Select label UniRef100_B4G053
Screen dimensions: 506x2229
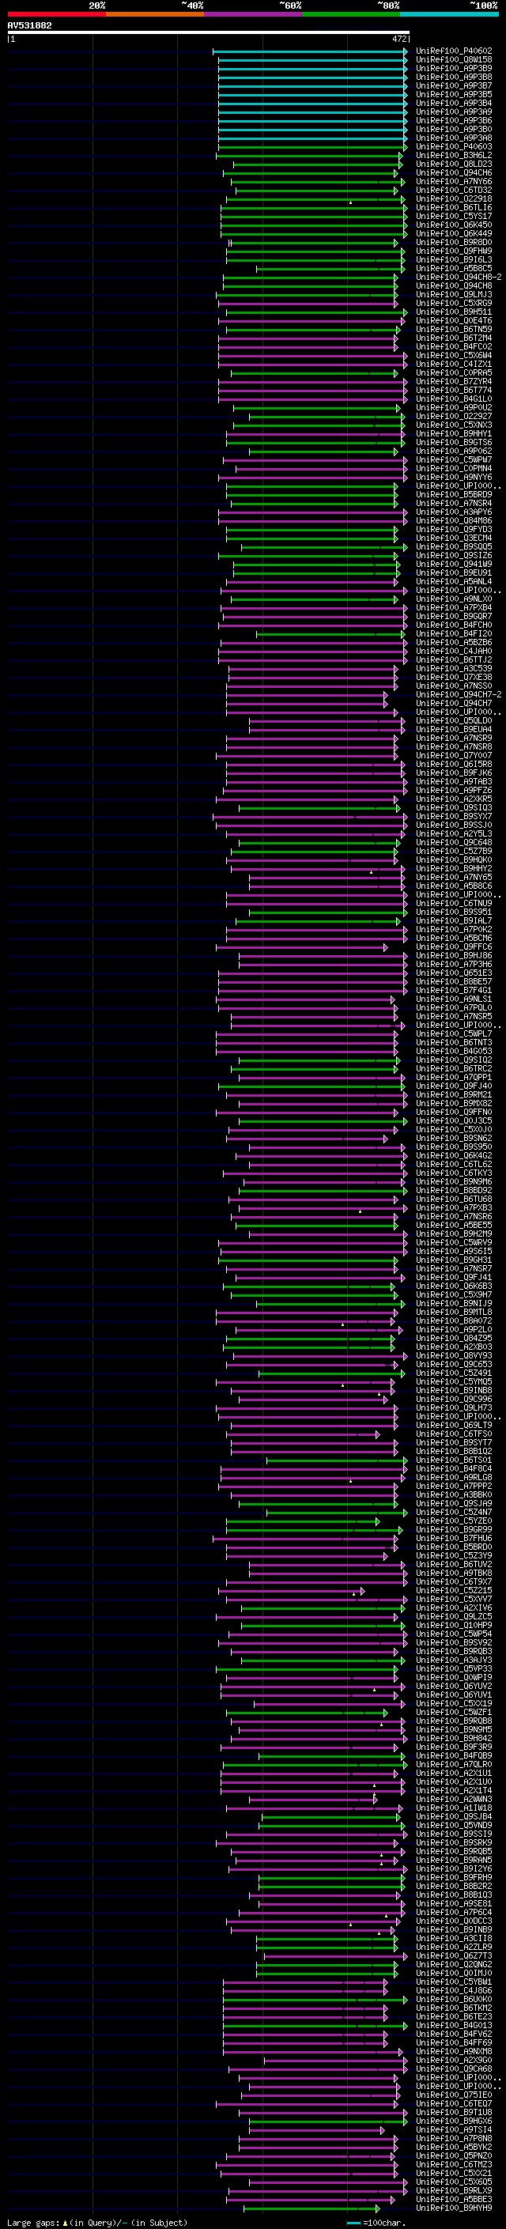tap(454, 1052)
